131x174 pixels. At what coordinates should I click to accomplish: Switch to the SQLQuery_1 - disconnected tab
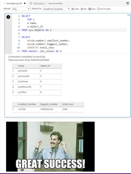[x=48, y=3]
